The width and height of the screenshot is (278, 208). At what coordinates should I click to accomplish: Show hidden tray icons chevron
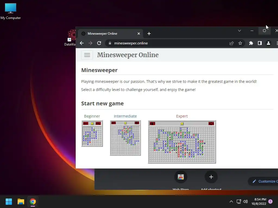click(x=231, y=201)
